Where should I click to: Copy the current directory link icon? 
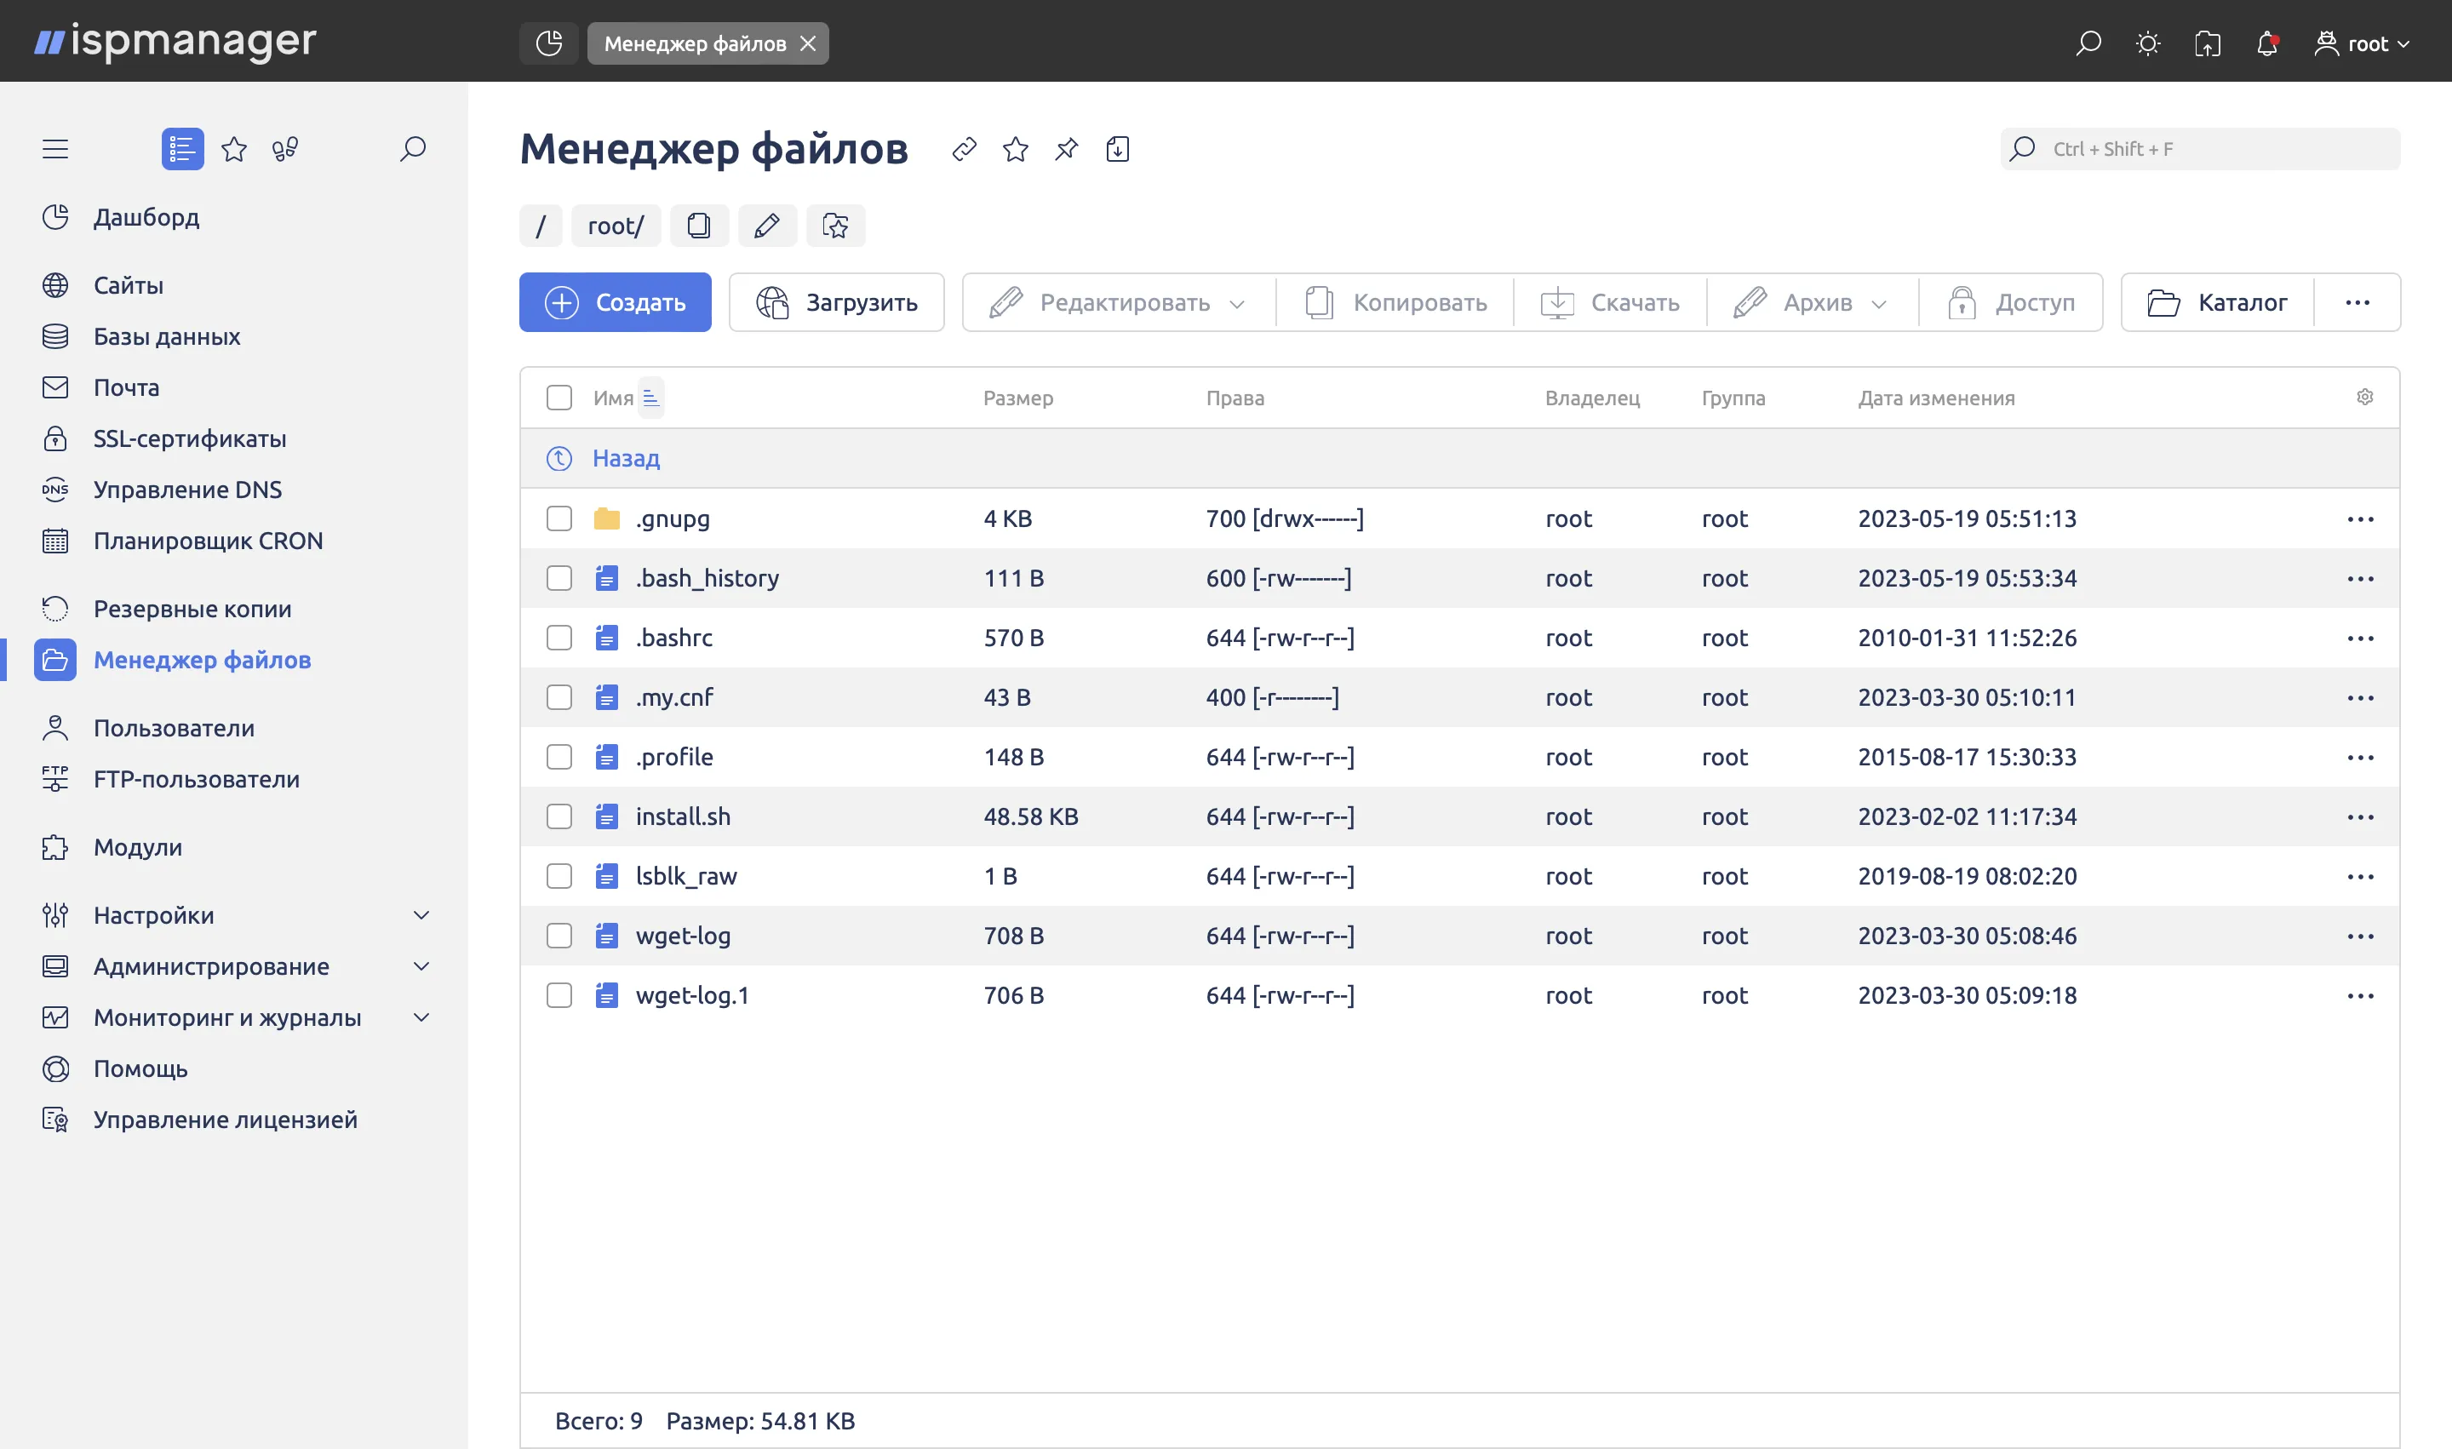pos(964,148)
